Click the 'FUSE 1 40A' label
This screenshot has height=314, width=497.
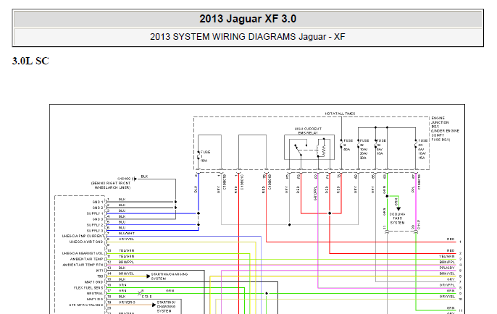pyautogui.click(x=205, y=156)
